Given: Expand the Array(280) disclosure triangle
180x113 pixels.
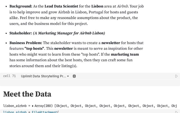Looking at the screenshot, I should pyautogui.click(x=33, y=106).
